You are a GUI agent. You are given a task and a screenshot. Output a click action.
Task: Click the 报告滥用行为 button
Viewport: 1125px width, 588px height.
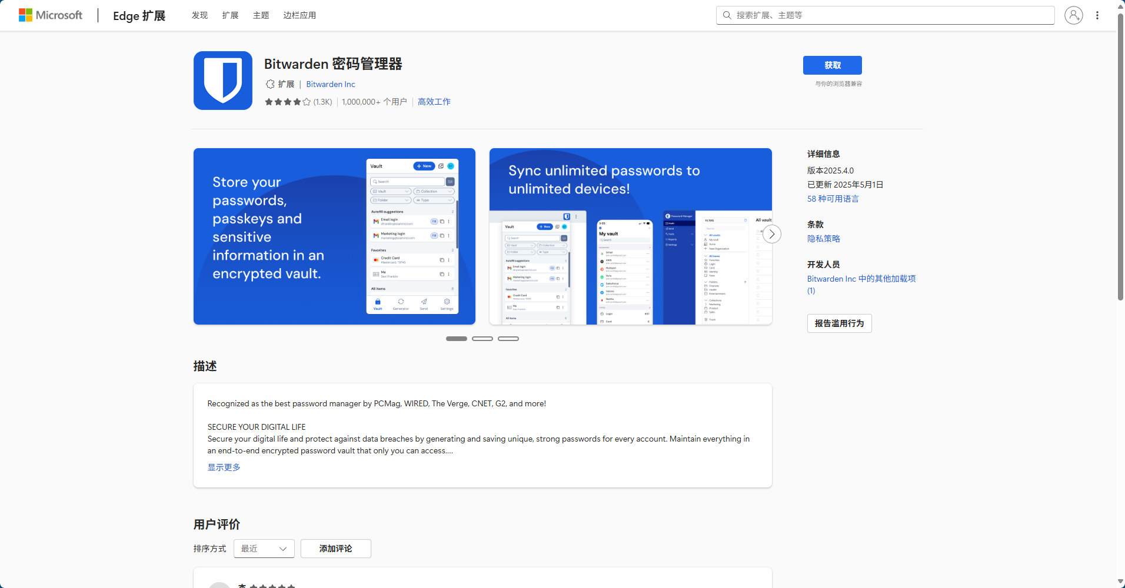(839, 323)
